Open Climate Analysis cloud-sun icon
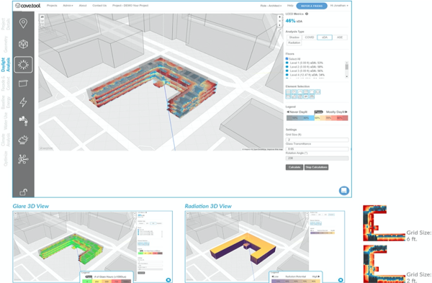432x283 pixels. click(24, 140)
